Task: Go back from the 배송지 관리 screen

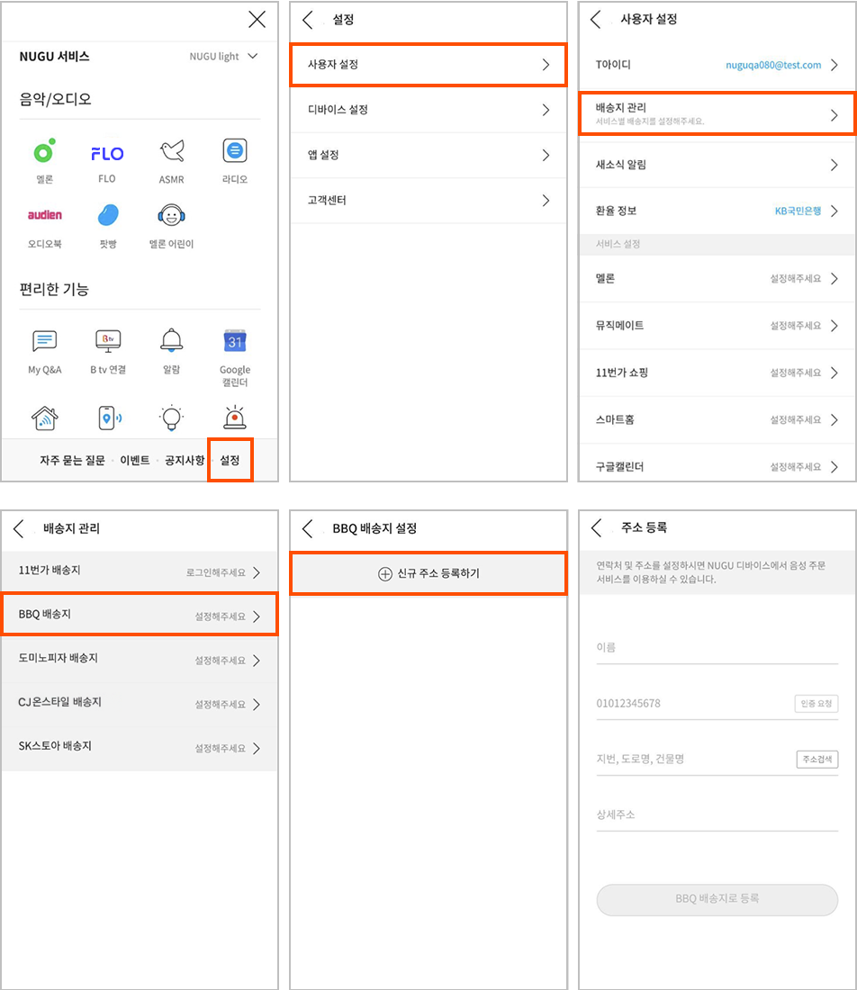Action: [18, 528]
